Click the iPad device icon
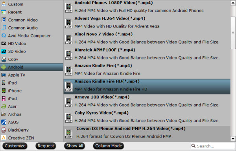This screenshot has height=151, width=236. pos(4,83)
